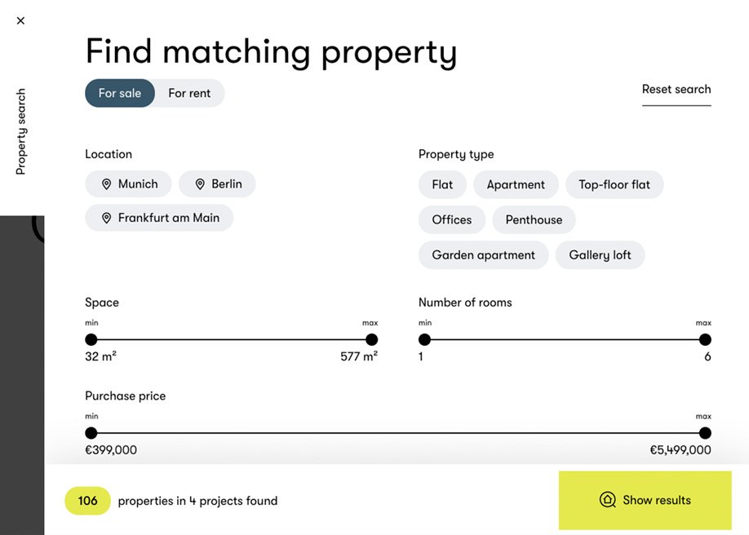Switch to the For rent option

pos(189,93)
